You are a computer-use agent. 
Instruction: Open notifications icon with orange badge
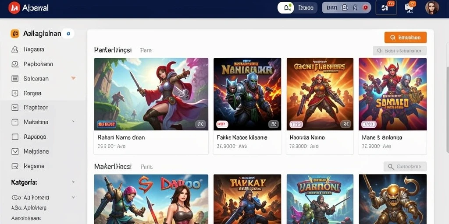(410, 7)
